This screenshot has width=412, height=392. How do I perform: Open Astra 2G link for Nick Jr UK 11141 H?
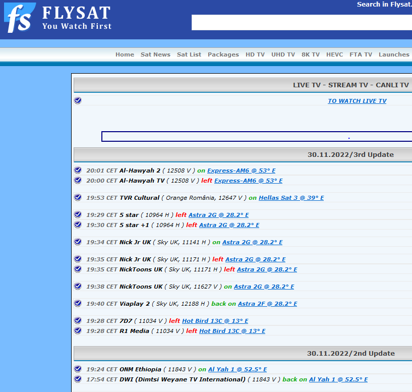253,242
